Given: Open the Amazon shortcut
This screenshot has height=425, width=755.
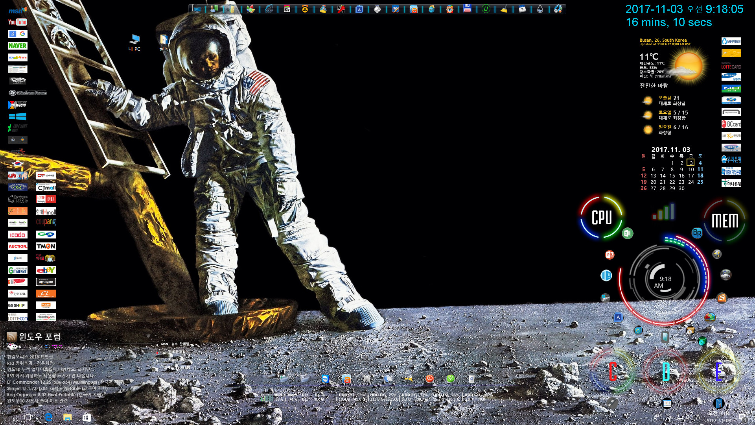Looking at the screenshot, I should coord(46,282).
